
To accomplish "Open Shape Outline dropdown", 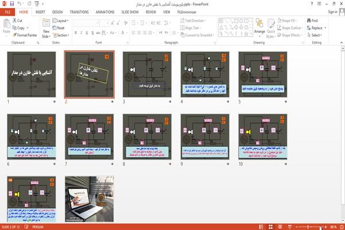I will pyautogui.click(x=290, y=28).
